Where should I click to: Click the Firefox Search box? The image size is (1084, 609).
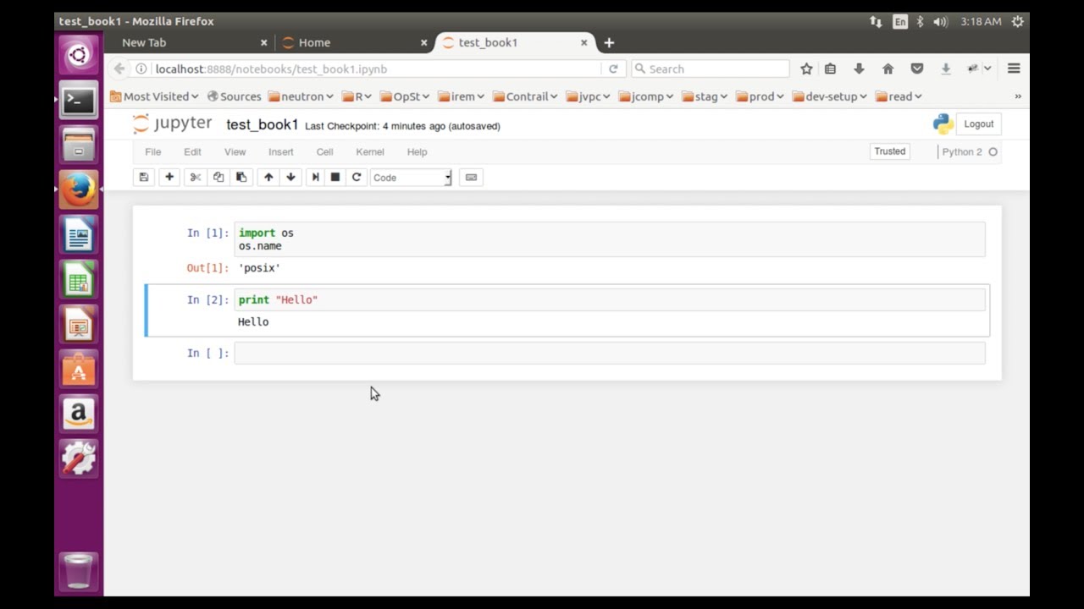coord(711,69)
